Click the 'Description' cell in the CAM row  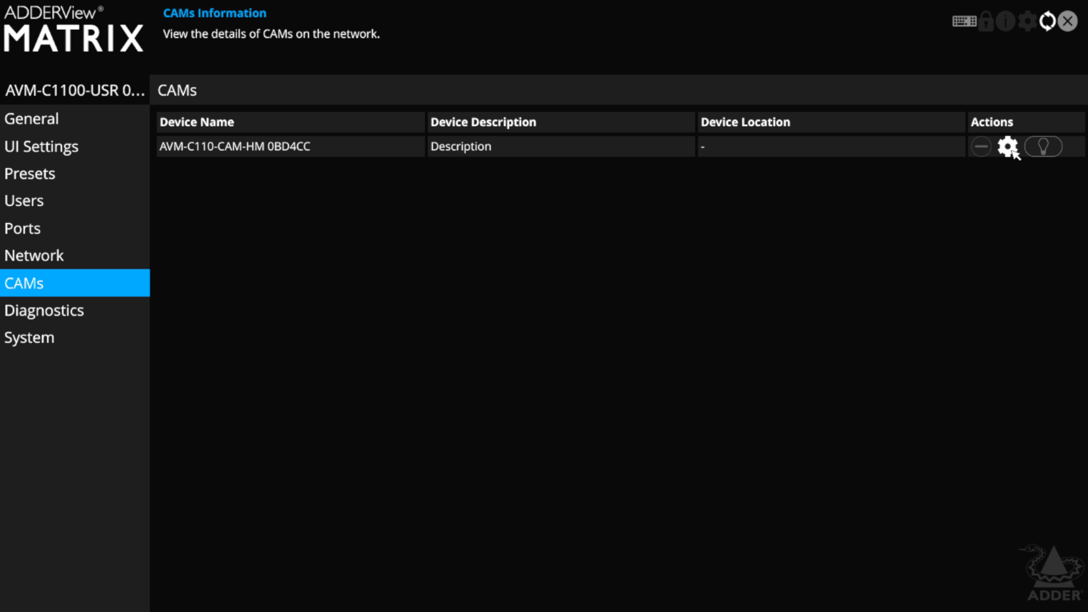[x=561, y=146]
